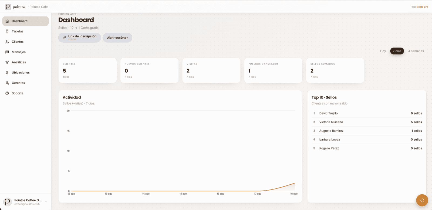The width and height of the screenshot is (432, 210).
Task: Click the Gerentes person icon
Action: point(7,83)
